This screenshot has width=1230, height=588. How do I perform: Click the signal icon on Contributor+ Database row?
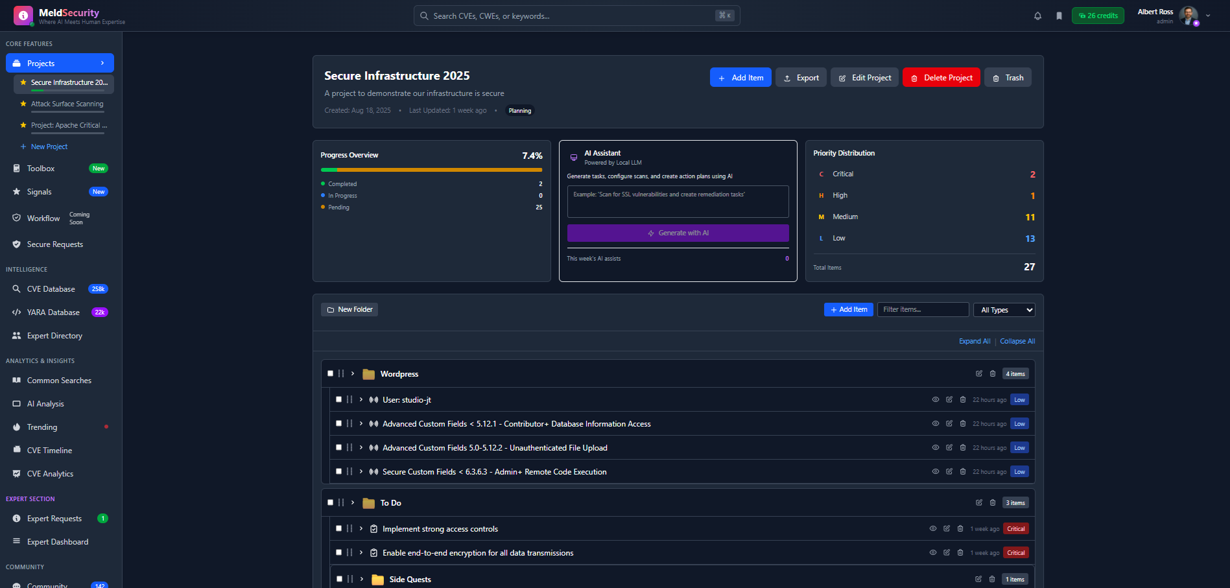pyautogui.click(x=373, y=424)
